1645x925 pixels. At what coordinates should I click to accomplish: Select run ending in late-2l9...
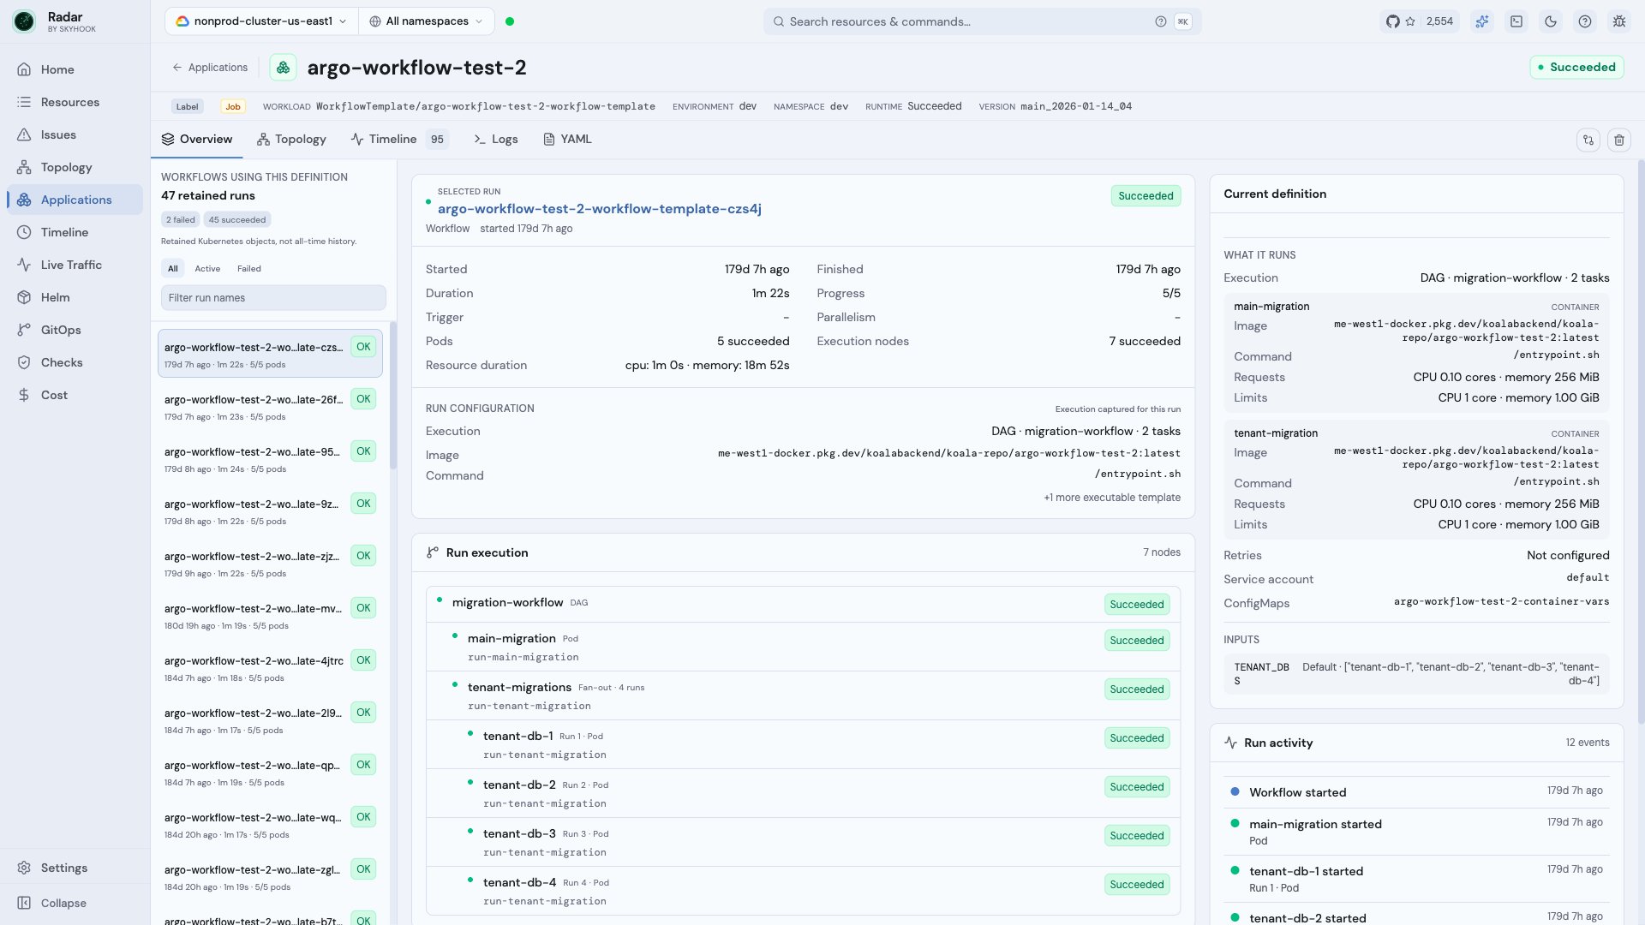coord(270,720)
